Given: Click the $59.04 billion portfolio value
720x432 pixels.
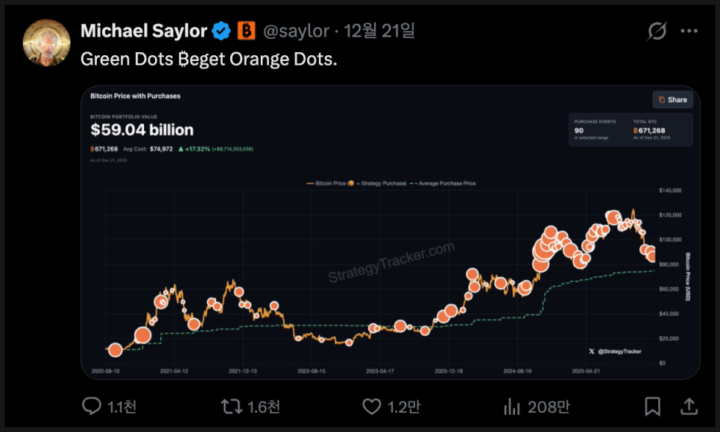Looking at the screenshot, I should 142,130.
